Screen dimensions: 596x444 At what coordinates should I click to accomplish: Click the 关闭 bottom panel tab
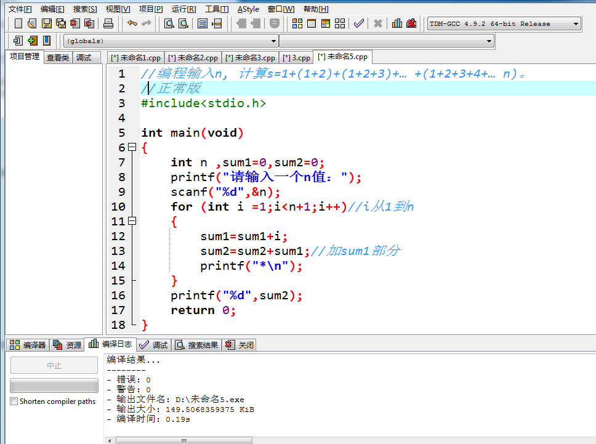point(240,345)
